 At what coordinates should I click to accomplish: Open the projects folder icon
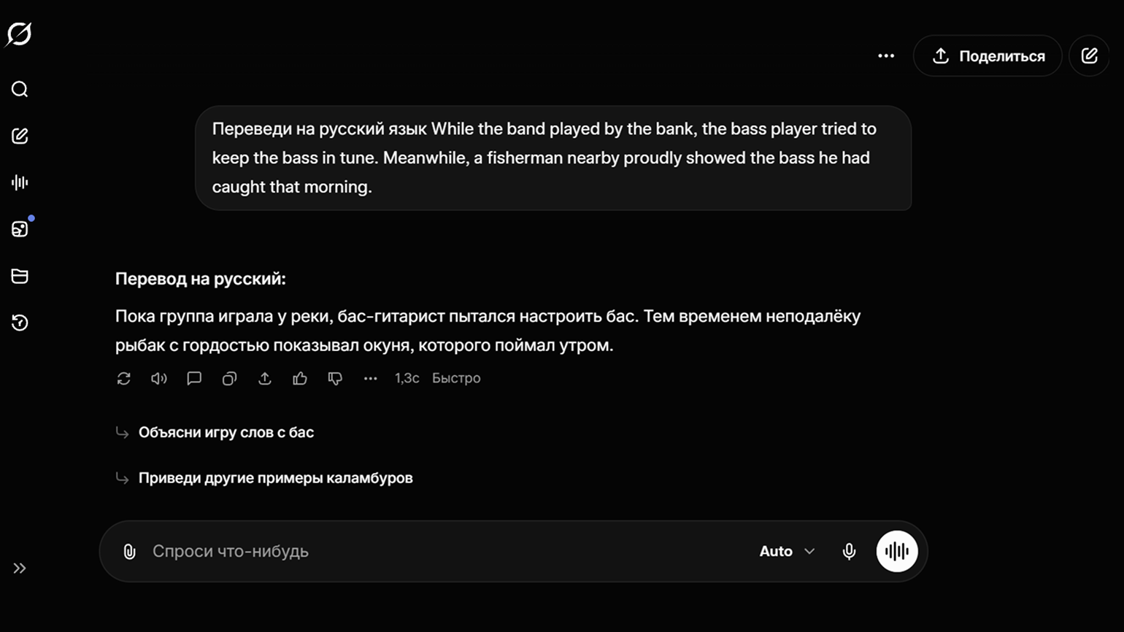click(20, 276)
